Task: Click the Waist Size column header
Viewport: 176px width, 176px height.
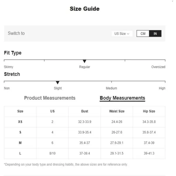Action: point(117,111)
